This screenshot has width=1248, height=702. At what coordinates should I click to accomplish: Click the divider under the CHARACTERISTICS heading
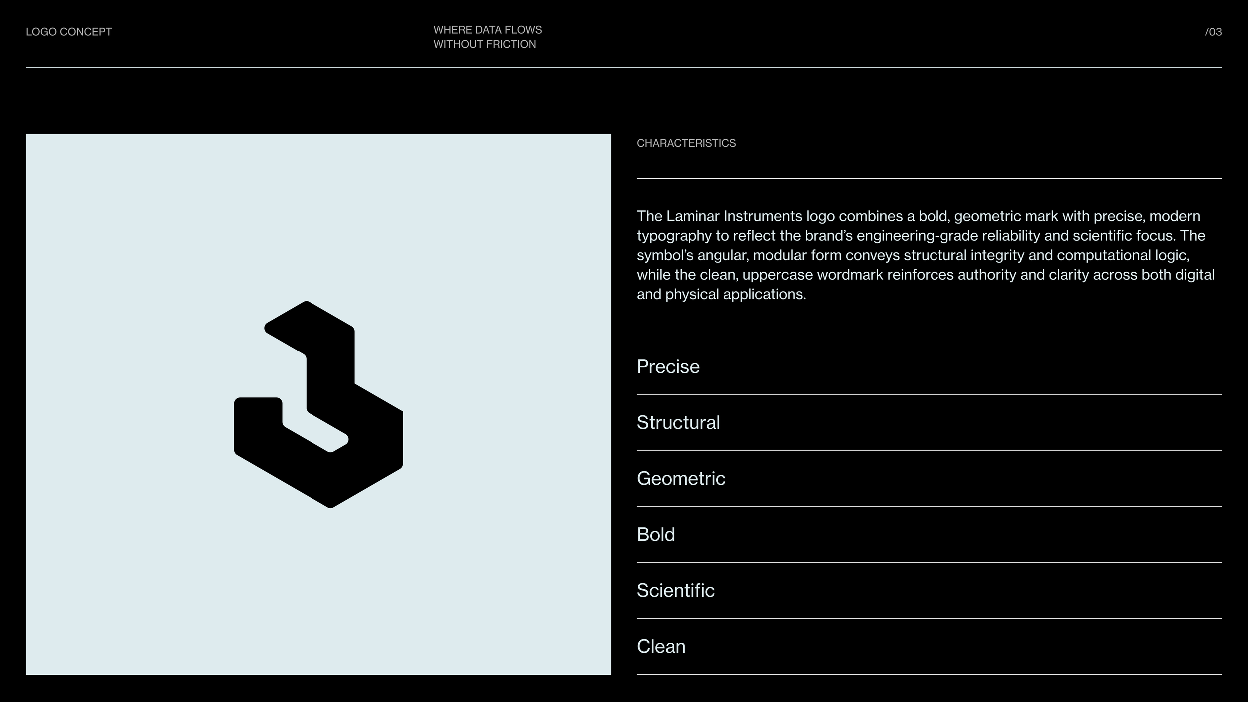pos(929,178)
